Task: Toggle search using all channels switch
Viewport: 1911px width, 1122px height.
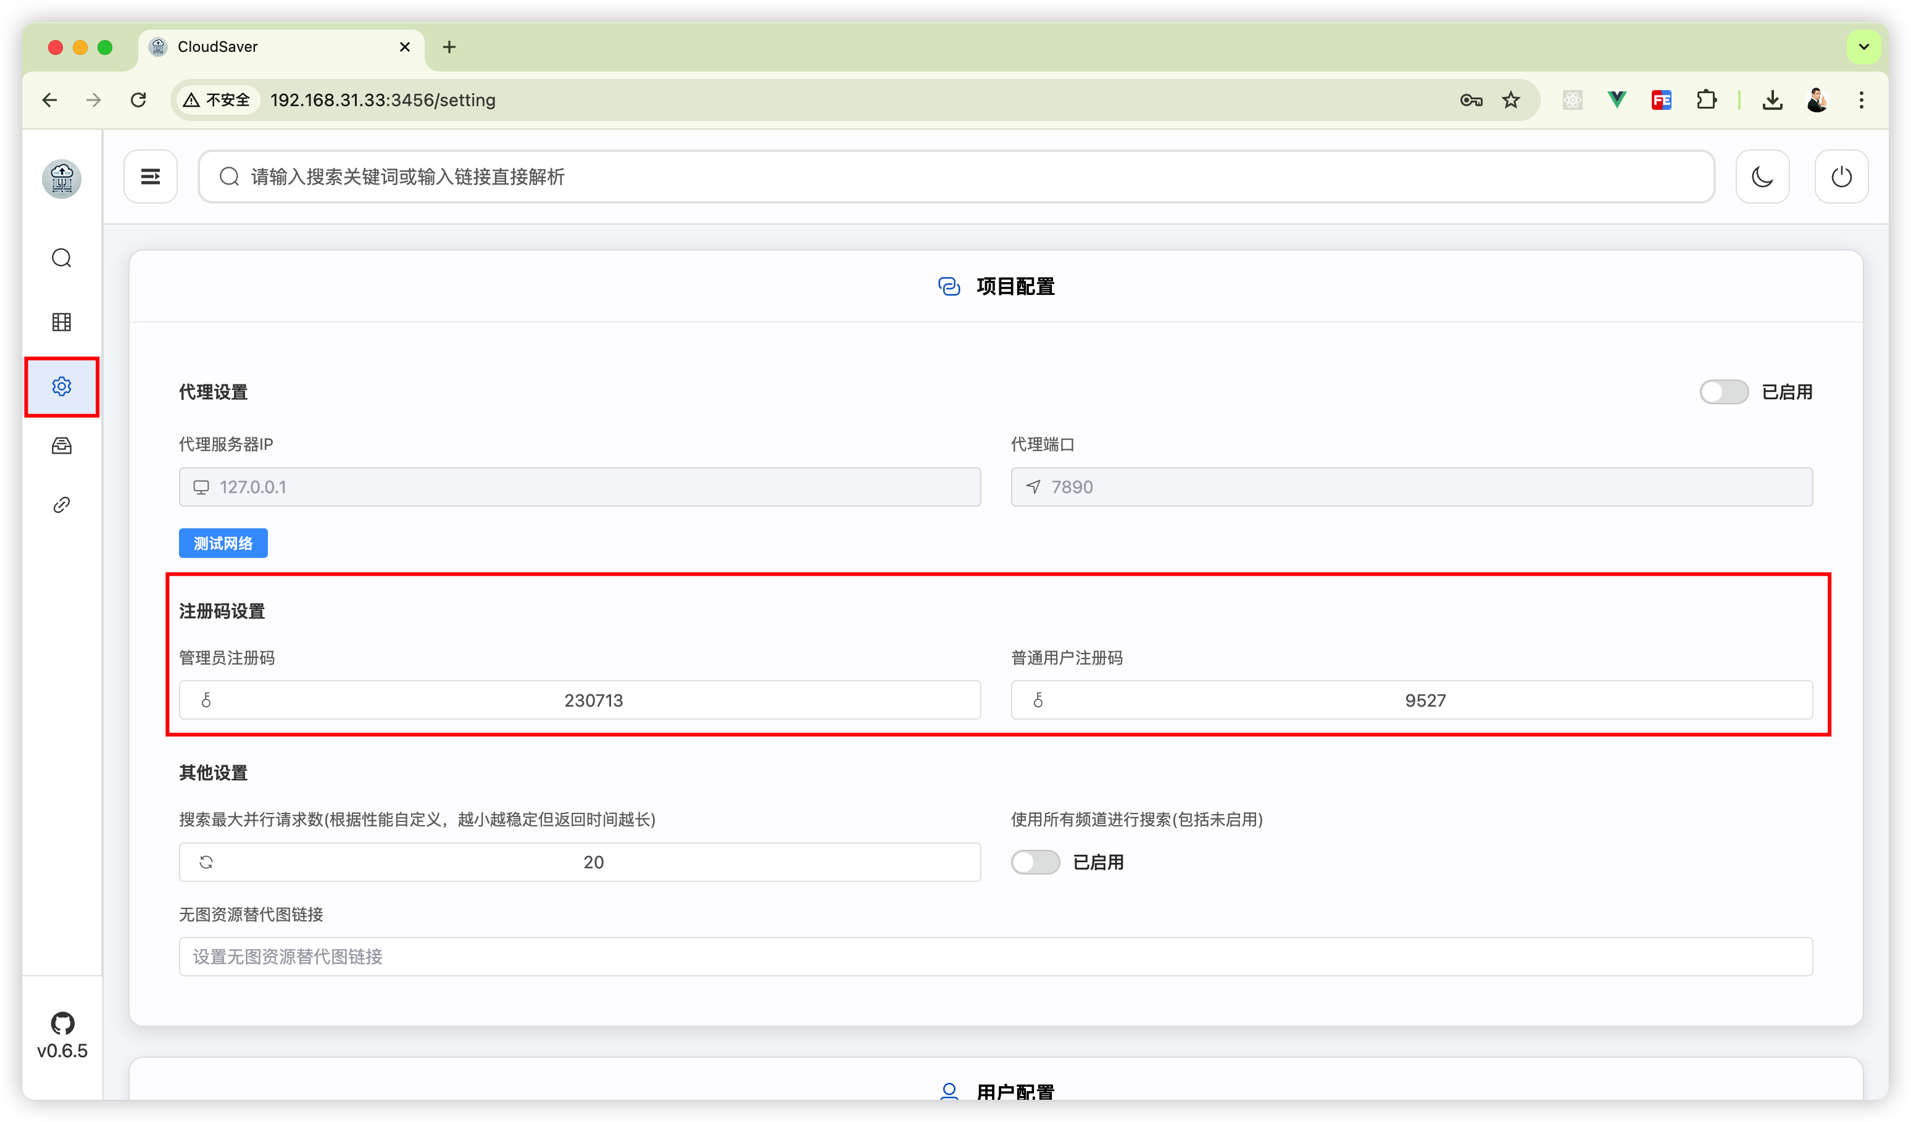Action: point(1035,862)
